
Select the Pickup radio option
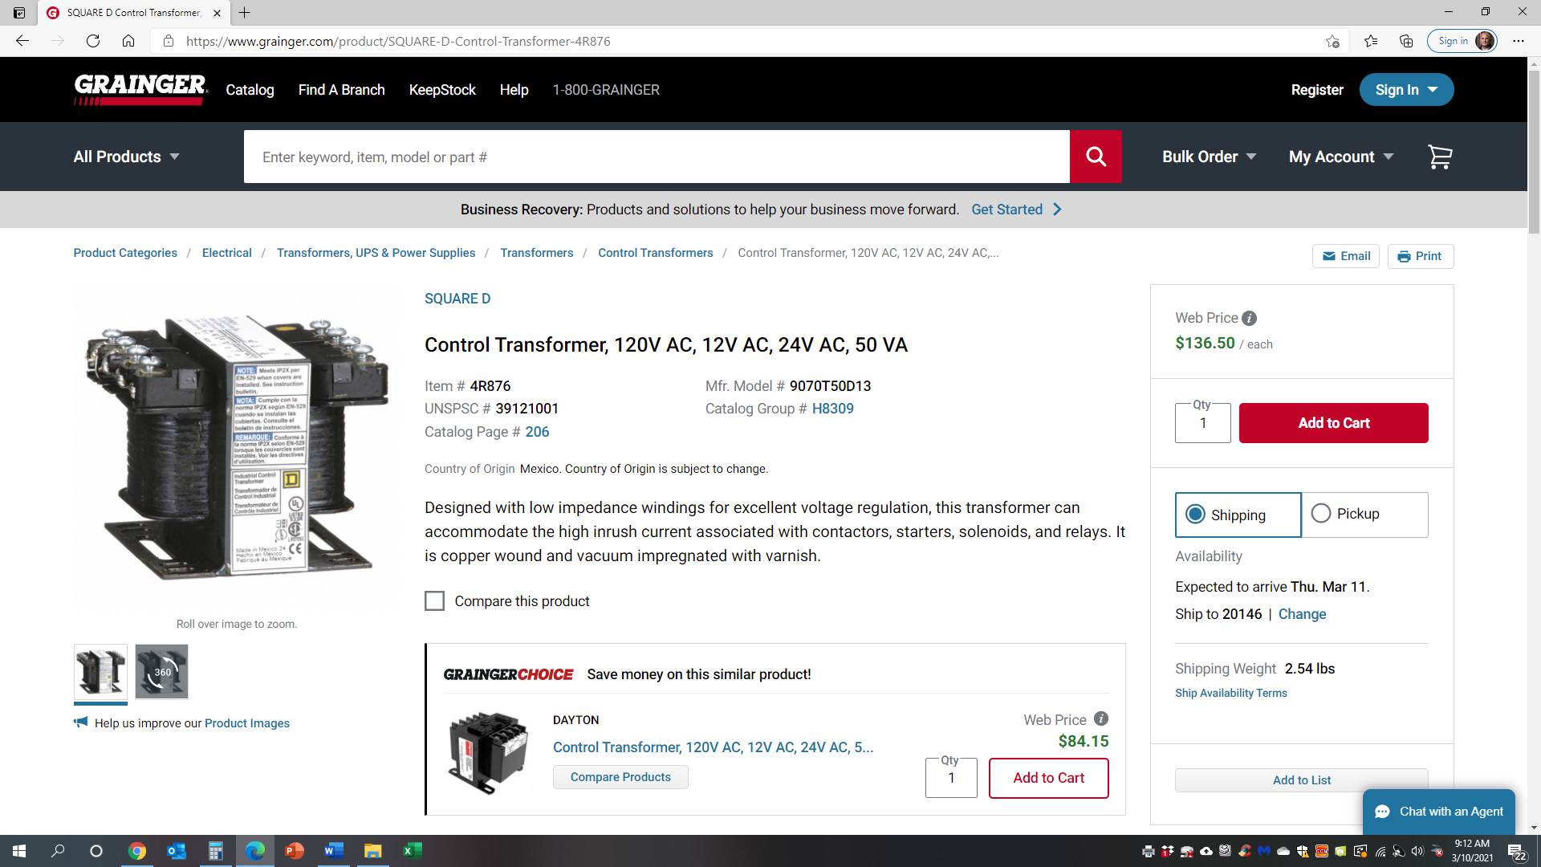point(1321,514)
